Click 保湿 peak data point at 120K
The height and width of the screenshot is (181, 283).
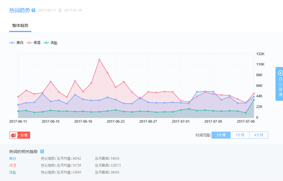(x=99, y=59)
